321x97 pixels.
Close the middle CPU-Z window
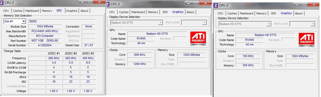tap(205, 3)
